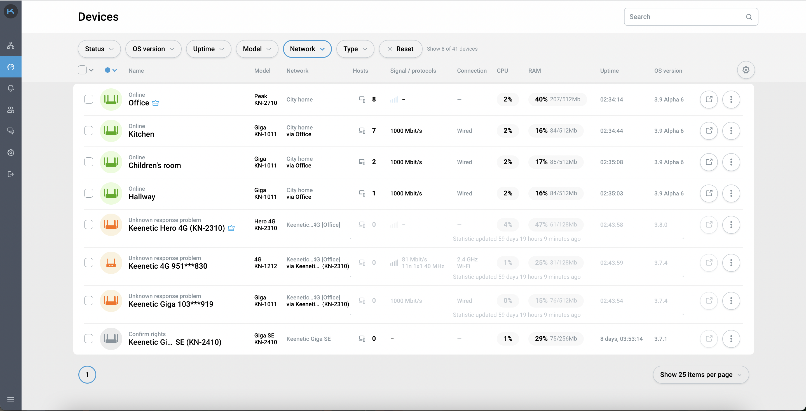Open Keenetic Hero 4G (KN-2310) link
This screenshot has height=411, width=806.
177,228
